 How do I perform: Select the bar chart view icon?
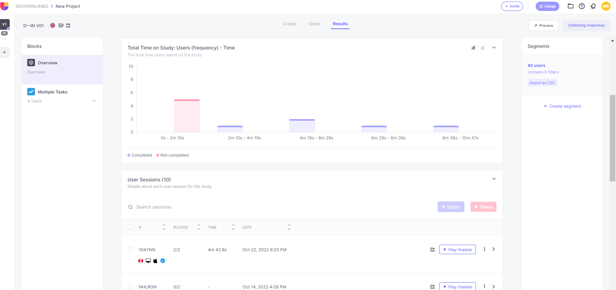pyautogui.click(x=473, y=48)
